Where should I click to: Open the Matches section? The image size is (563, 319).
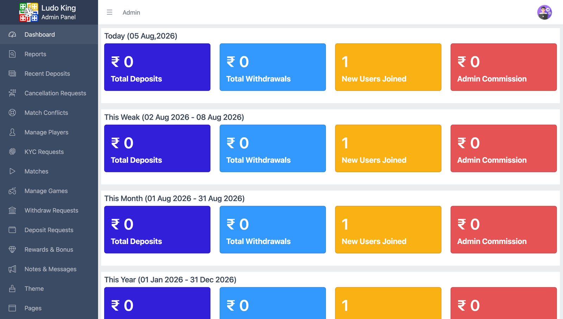click(x=49, y=171)
